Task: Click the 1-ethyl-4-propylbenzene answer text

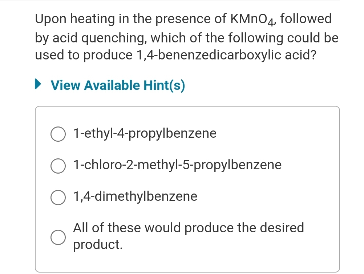Action: [145, 133]
